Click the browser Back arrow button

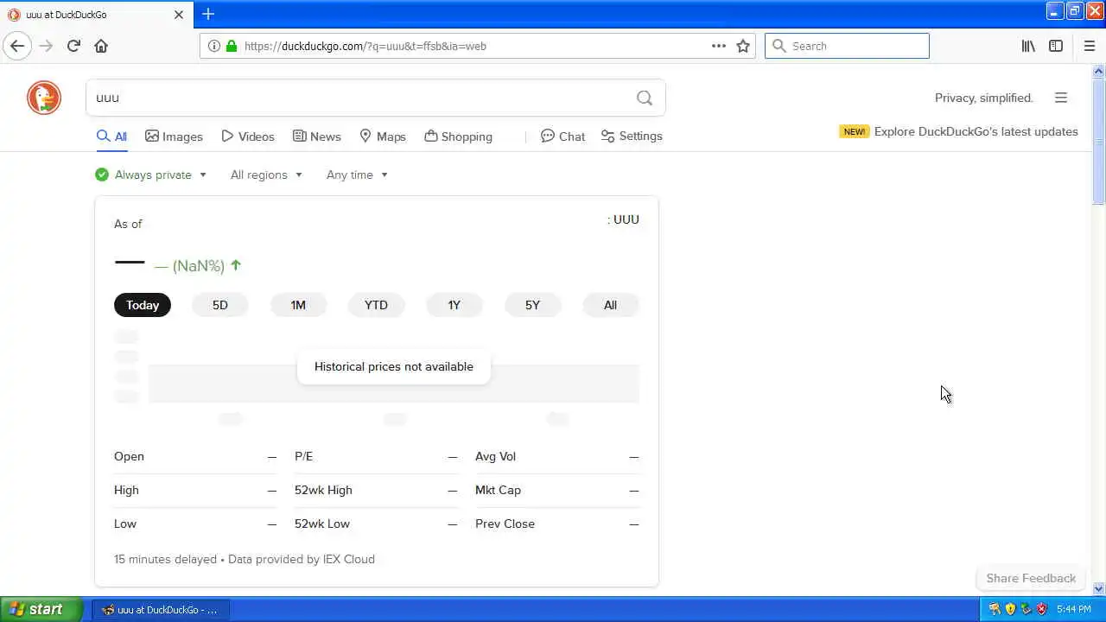[x=17, y=46]
